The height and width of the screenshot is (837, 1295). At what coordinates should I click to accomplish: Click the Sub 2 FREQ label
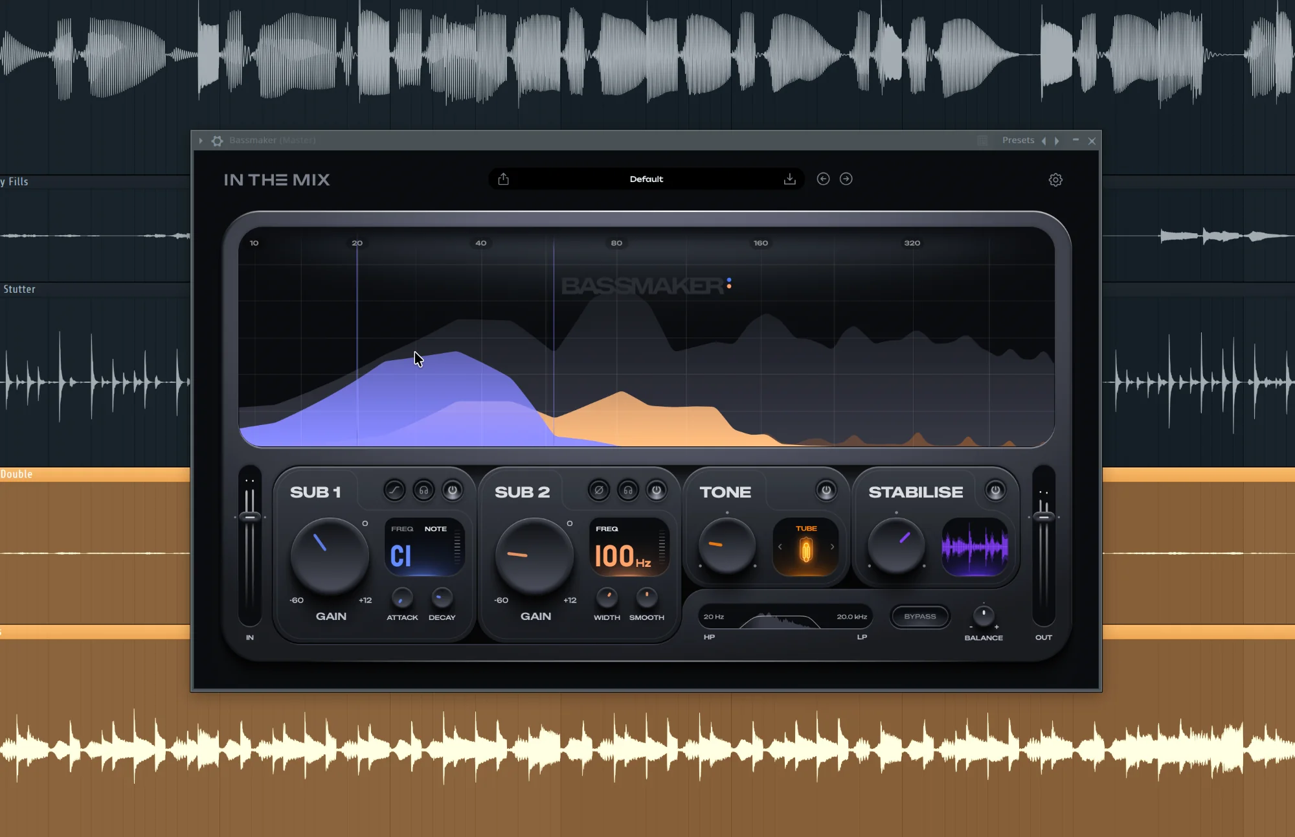click(607, 529)
